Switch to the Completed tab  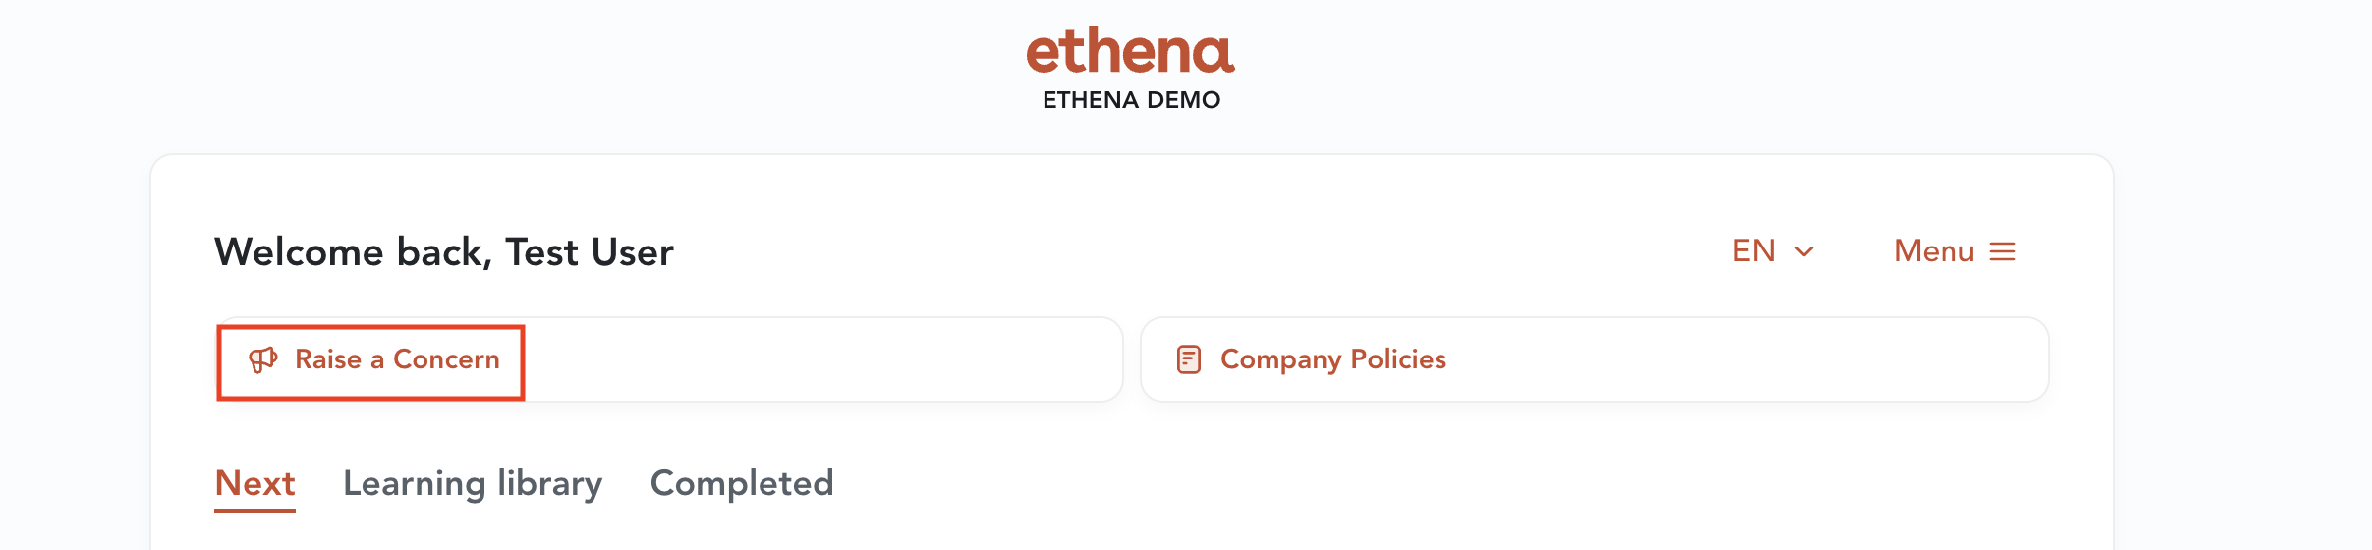click(x=742, y=483)
